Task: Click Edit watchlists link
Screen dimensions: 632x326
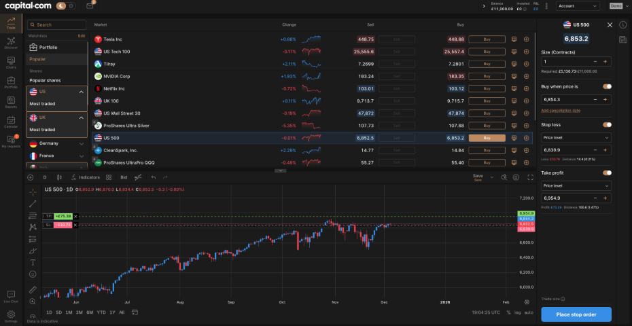Action: click(x=82, y=36)
